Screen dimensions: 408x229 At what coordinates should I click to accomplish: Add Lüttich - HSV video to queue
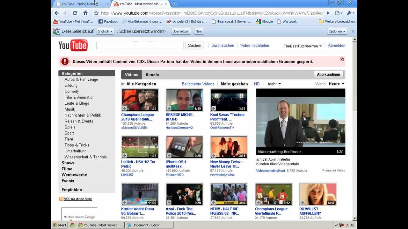click(125, 156)
